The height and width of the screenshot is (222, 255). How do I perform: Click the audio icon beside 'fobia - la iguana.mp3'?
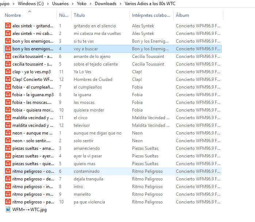click(x=8, y=94)
